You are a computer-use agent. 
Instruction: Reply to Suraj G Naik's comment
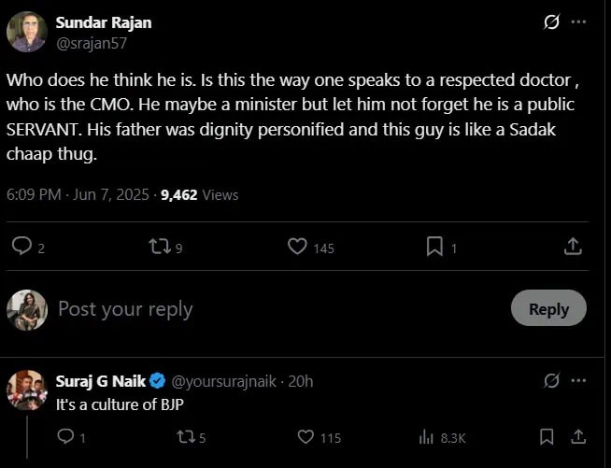pos(65,436)
